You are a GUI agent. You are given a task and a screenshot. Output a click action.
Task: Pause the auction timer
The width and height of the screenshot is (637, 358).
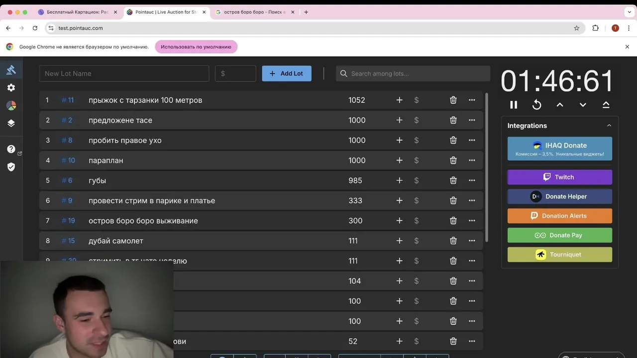pos(514,104)
